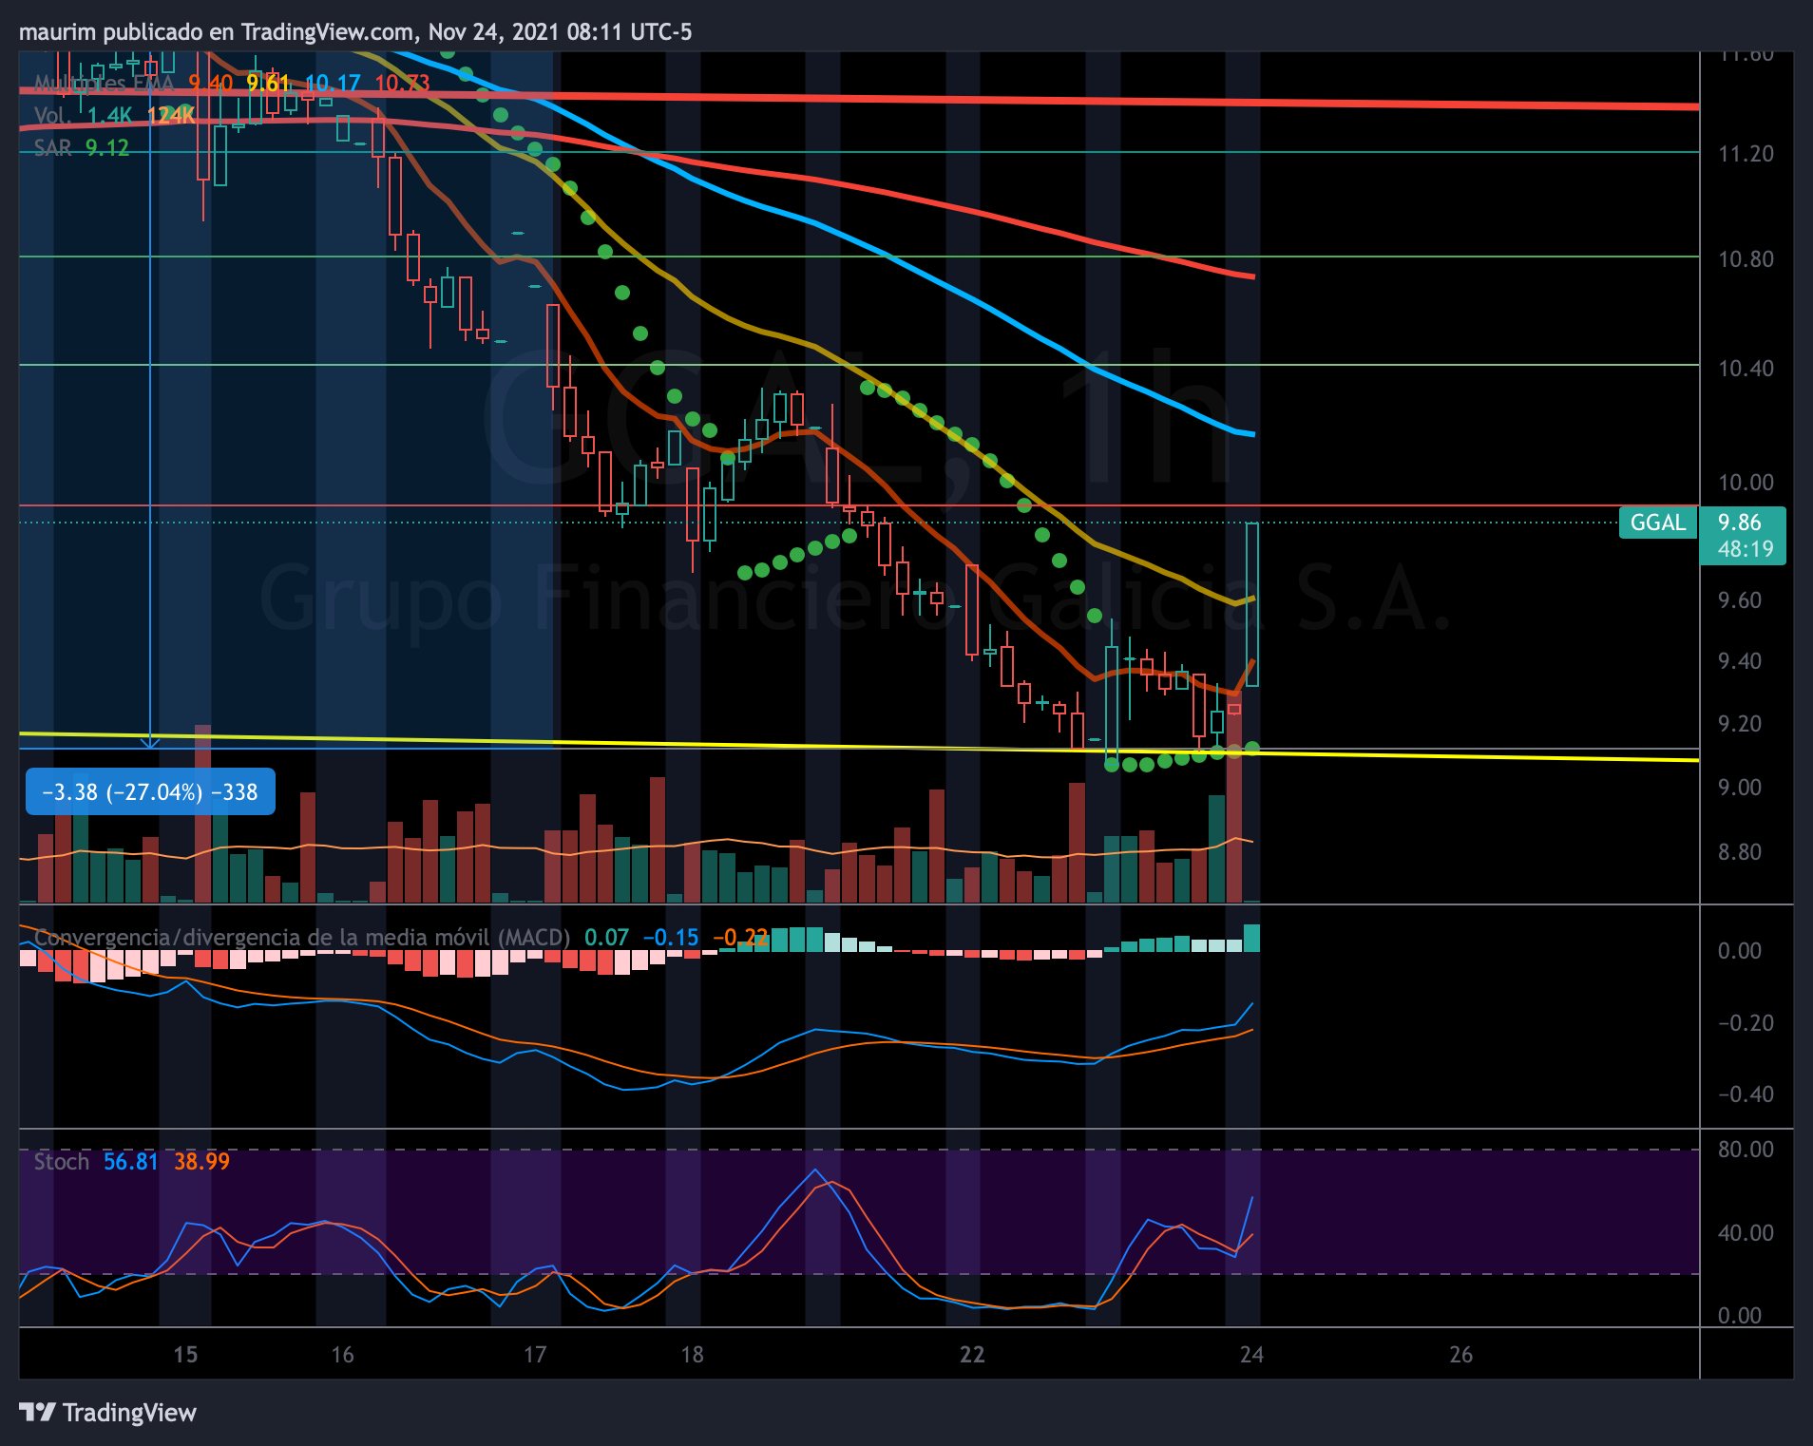Viewport: 1813px width, 1446px height.
Task: Click the Stoch axis label 40.00
Action: point(1746,1233)
